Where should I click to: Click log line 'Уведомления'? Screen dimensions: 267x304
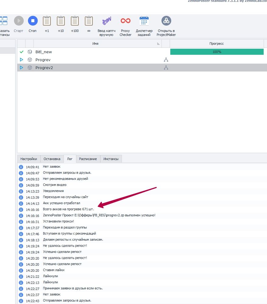pyautogui.click(x=53, y=191)
